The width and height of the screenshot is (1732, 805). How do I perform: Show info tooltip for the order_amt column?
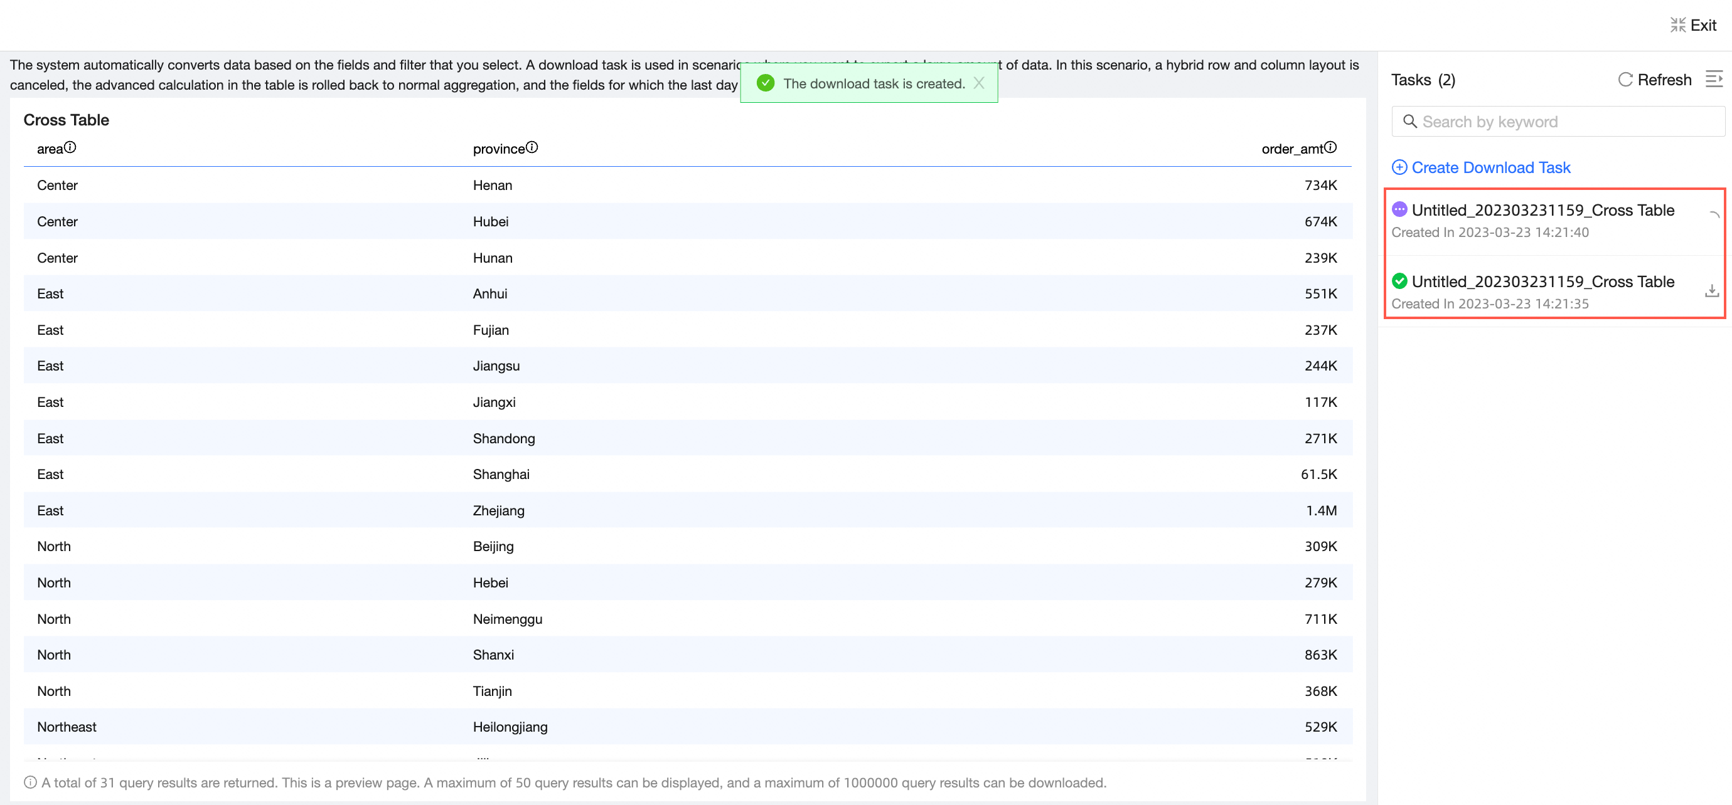[x=1330, y=147]
